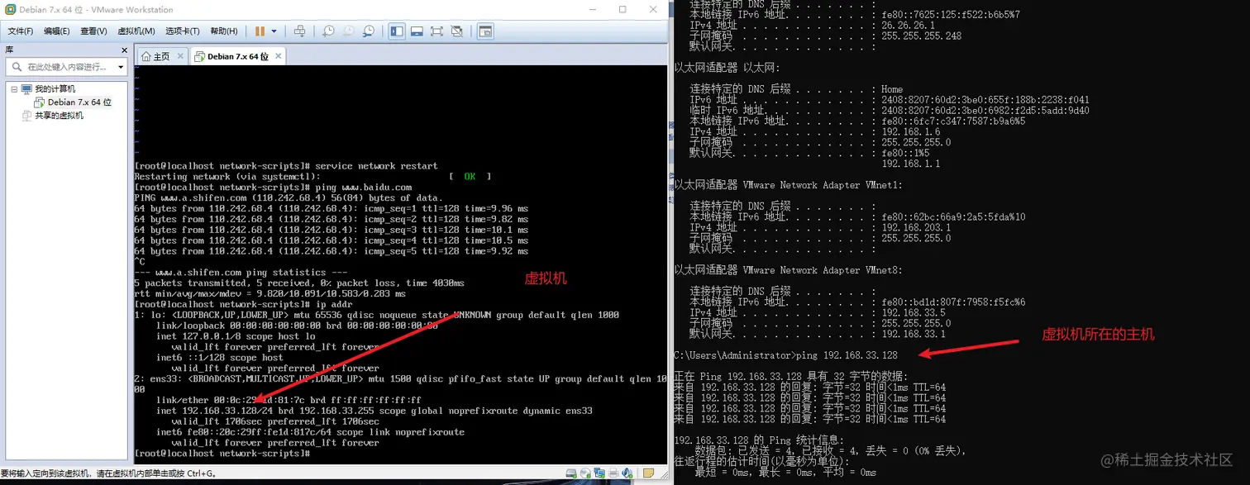Image resolution: width=1250 pixels, height=485 pixels.
Task: Click the VMnet8 adapter heading in cmd window
Action: 789,270
